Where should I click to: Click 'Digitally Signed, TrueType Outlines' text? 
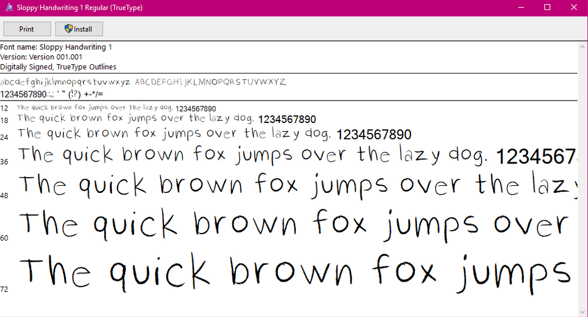(x=58, y=67)
